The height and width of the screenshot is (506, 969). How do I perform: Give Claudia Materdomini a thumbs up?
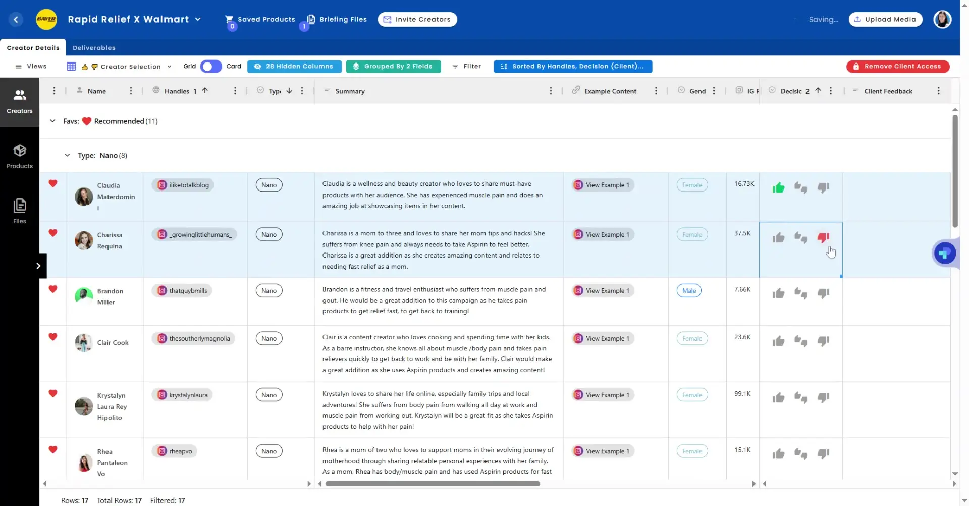tap(778, 187)
